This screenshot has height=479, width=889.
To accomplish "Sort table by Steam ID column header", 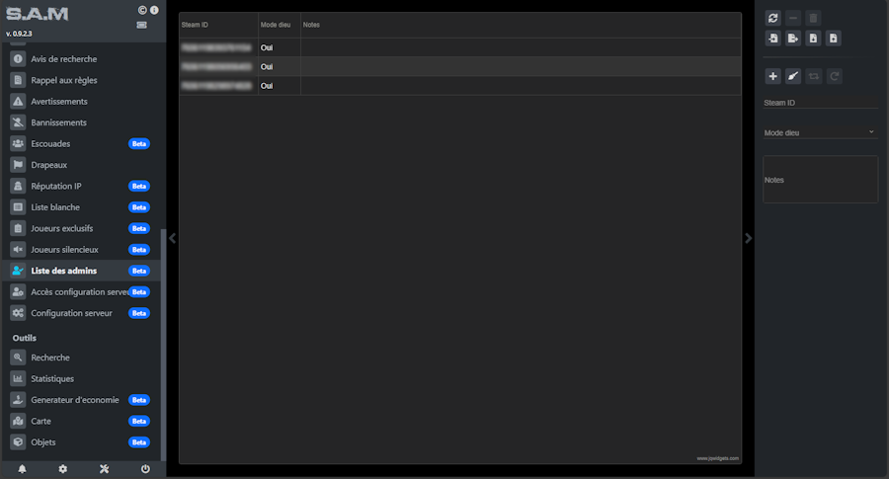I will click(x=217, y=25).
